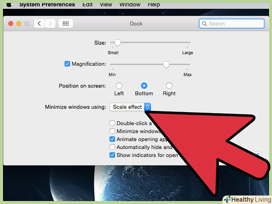272x204 pixels.
Task: Enable the Double-click a window checkbox
Action: click(112, 123)
